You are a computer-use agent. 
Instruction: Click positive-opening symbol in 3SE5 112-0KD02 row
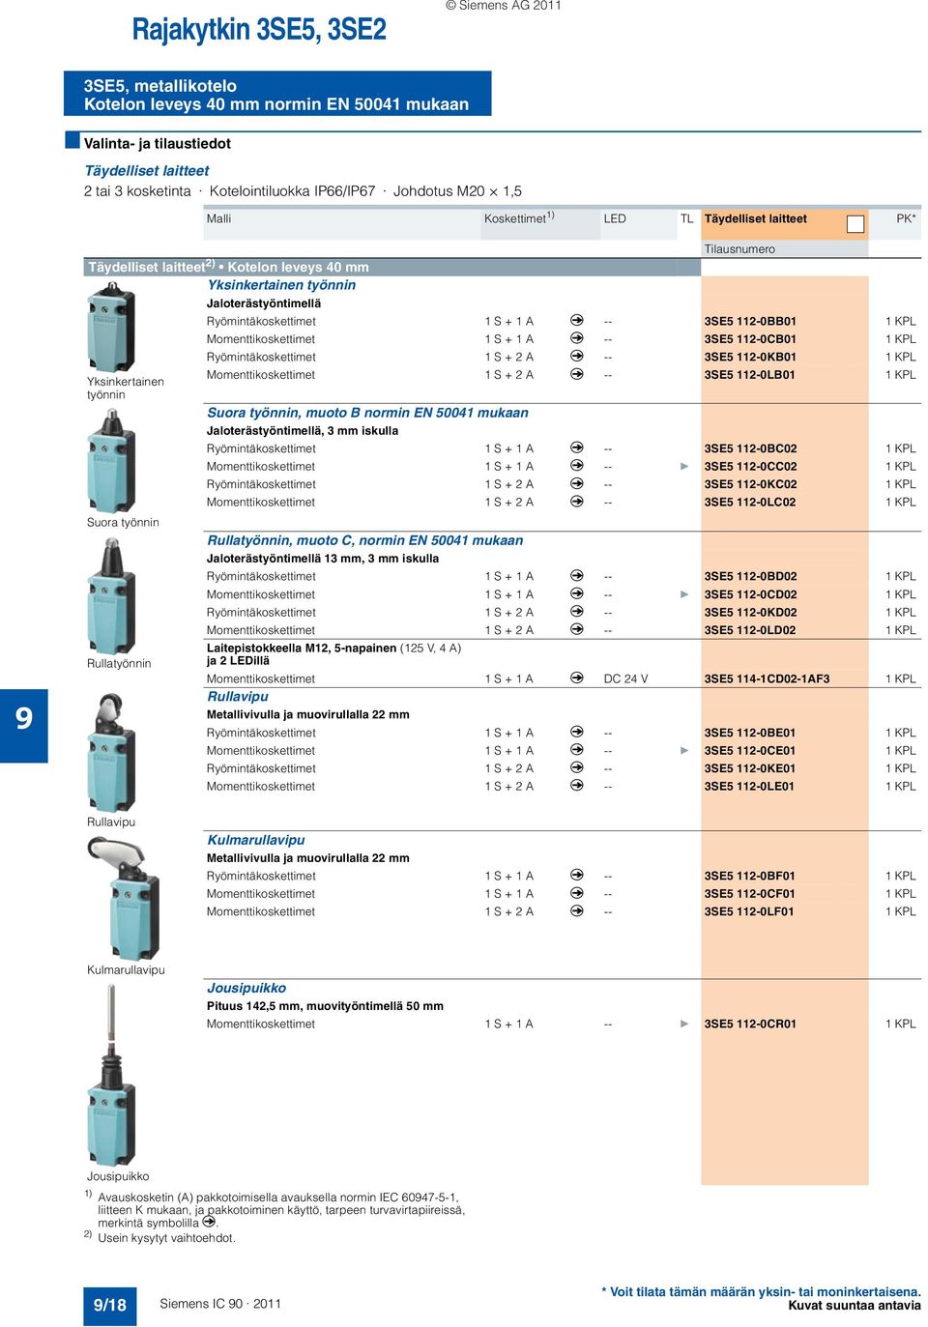pyautogui.click(x=577, y=612)
